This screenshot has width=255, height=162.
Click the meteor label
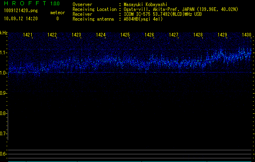(x=57, y=13)
